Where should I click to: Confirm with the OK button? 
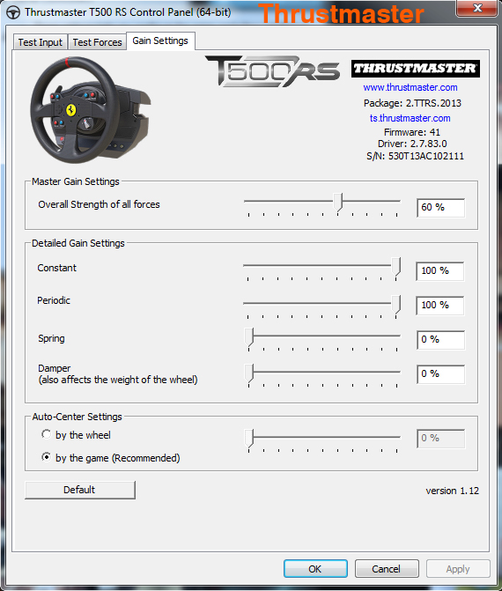tap(315, 568)
